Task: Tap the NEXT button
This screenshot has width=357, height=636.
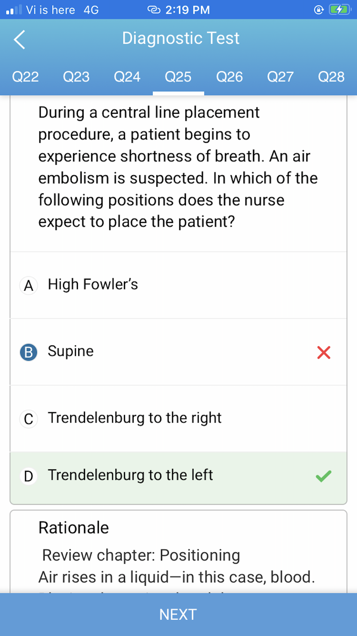Action: click(178, 615)
